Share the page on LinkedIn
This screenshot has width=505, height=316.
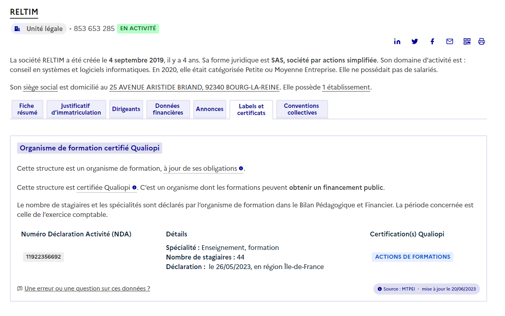coord(397,41)
